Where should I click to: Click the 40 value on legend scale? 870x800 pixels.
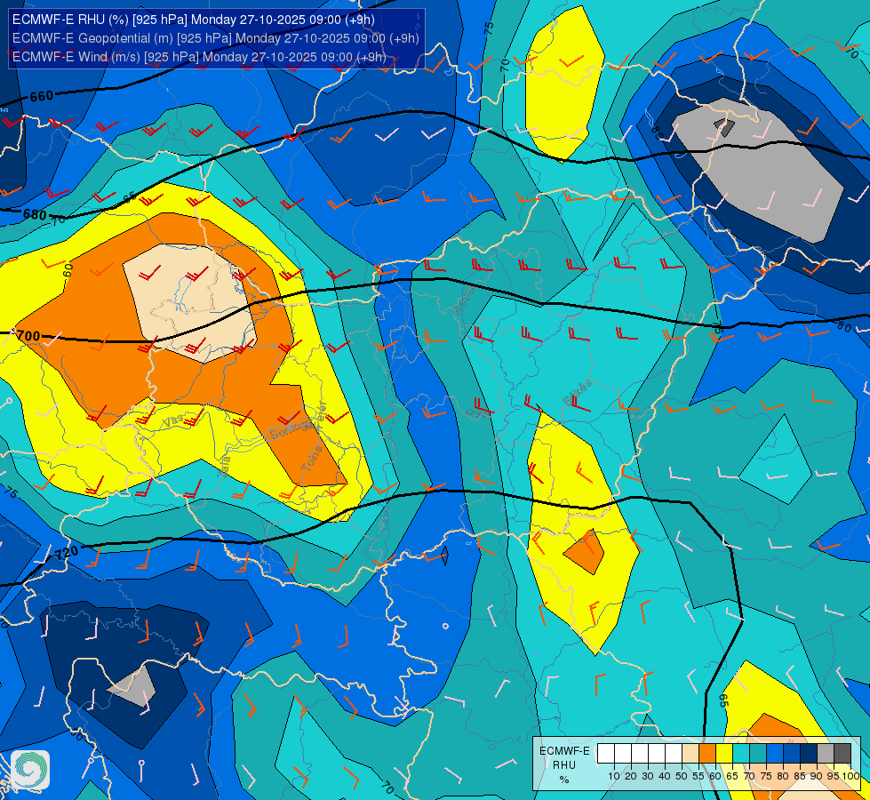(665, 776)
